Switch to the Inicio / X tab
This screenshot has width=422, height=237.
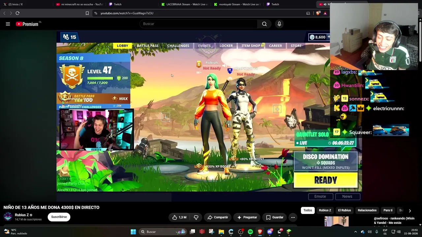26,4
